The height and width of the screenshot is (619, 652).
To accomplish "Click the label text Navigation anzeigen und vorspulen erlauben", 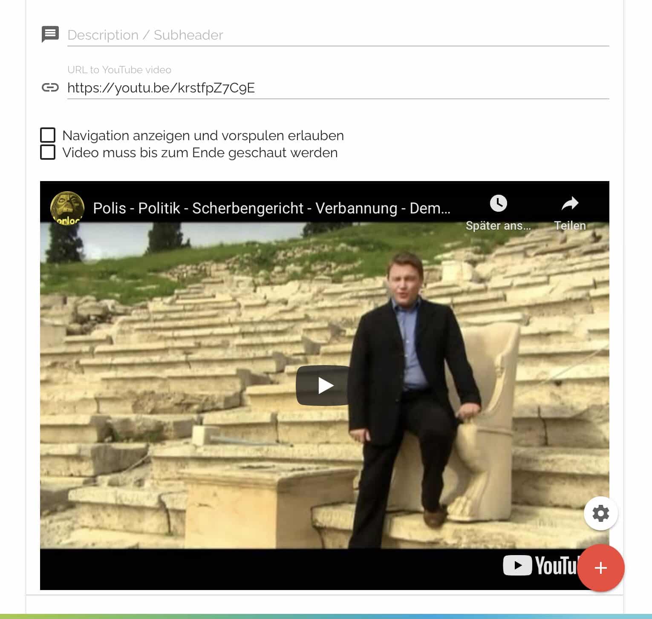I will point(203,135).
